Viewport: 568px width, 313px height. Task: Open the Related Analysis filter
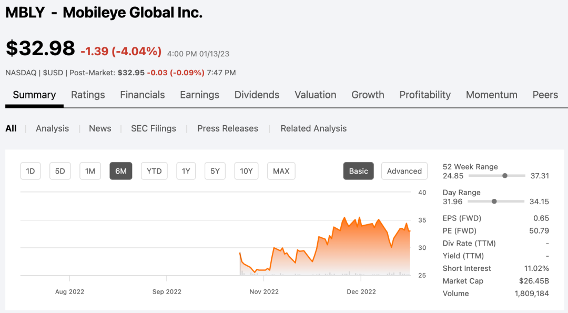click(x=313, y=128)
